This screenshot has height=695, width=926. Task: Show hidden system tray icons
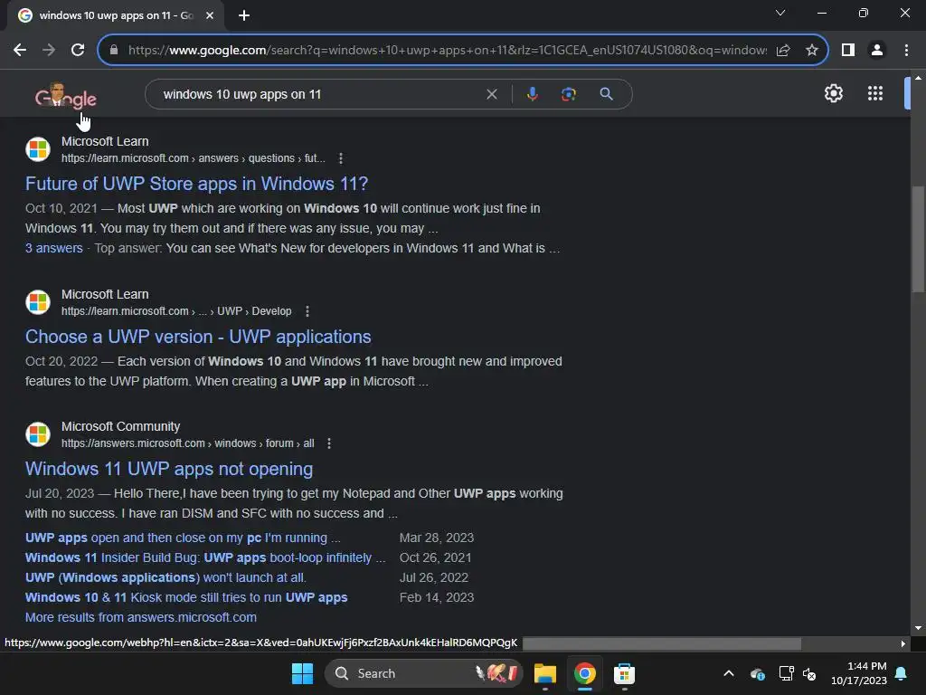[729, 673]
